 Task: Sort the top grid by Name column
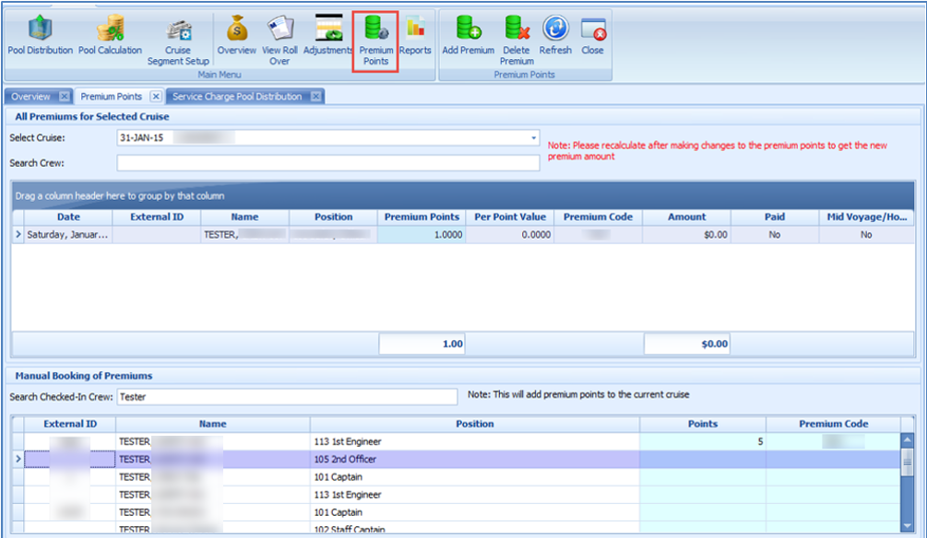[244, 216]
